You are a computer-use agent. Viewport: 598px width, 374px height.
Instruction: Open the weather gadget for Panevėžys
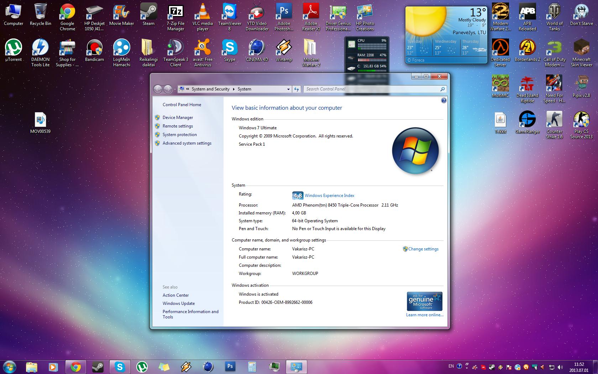click(446, 35)
